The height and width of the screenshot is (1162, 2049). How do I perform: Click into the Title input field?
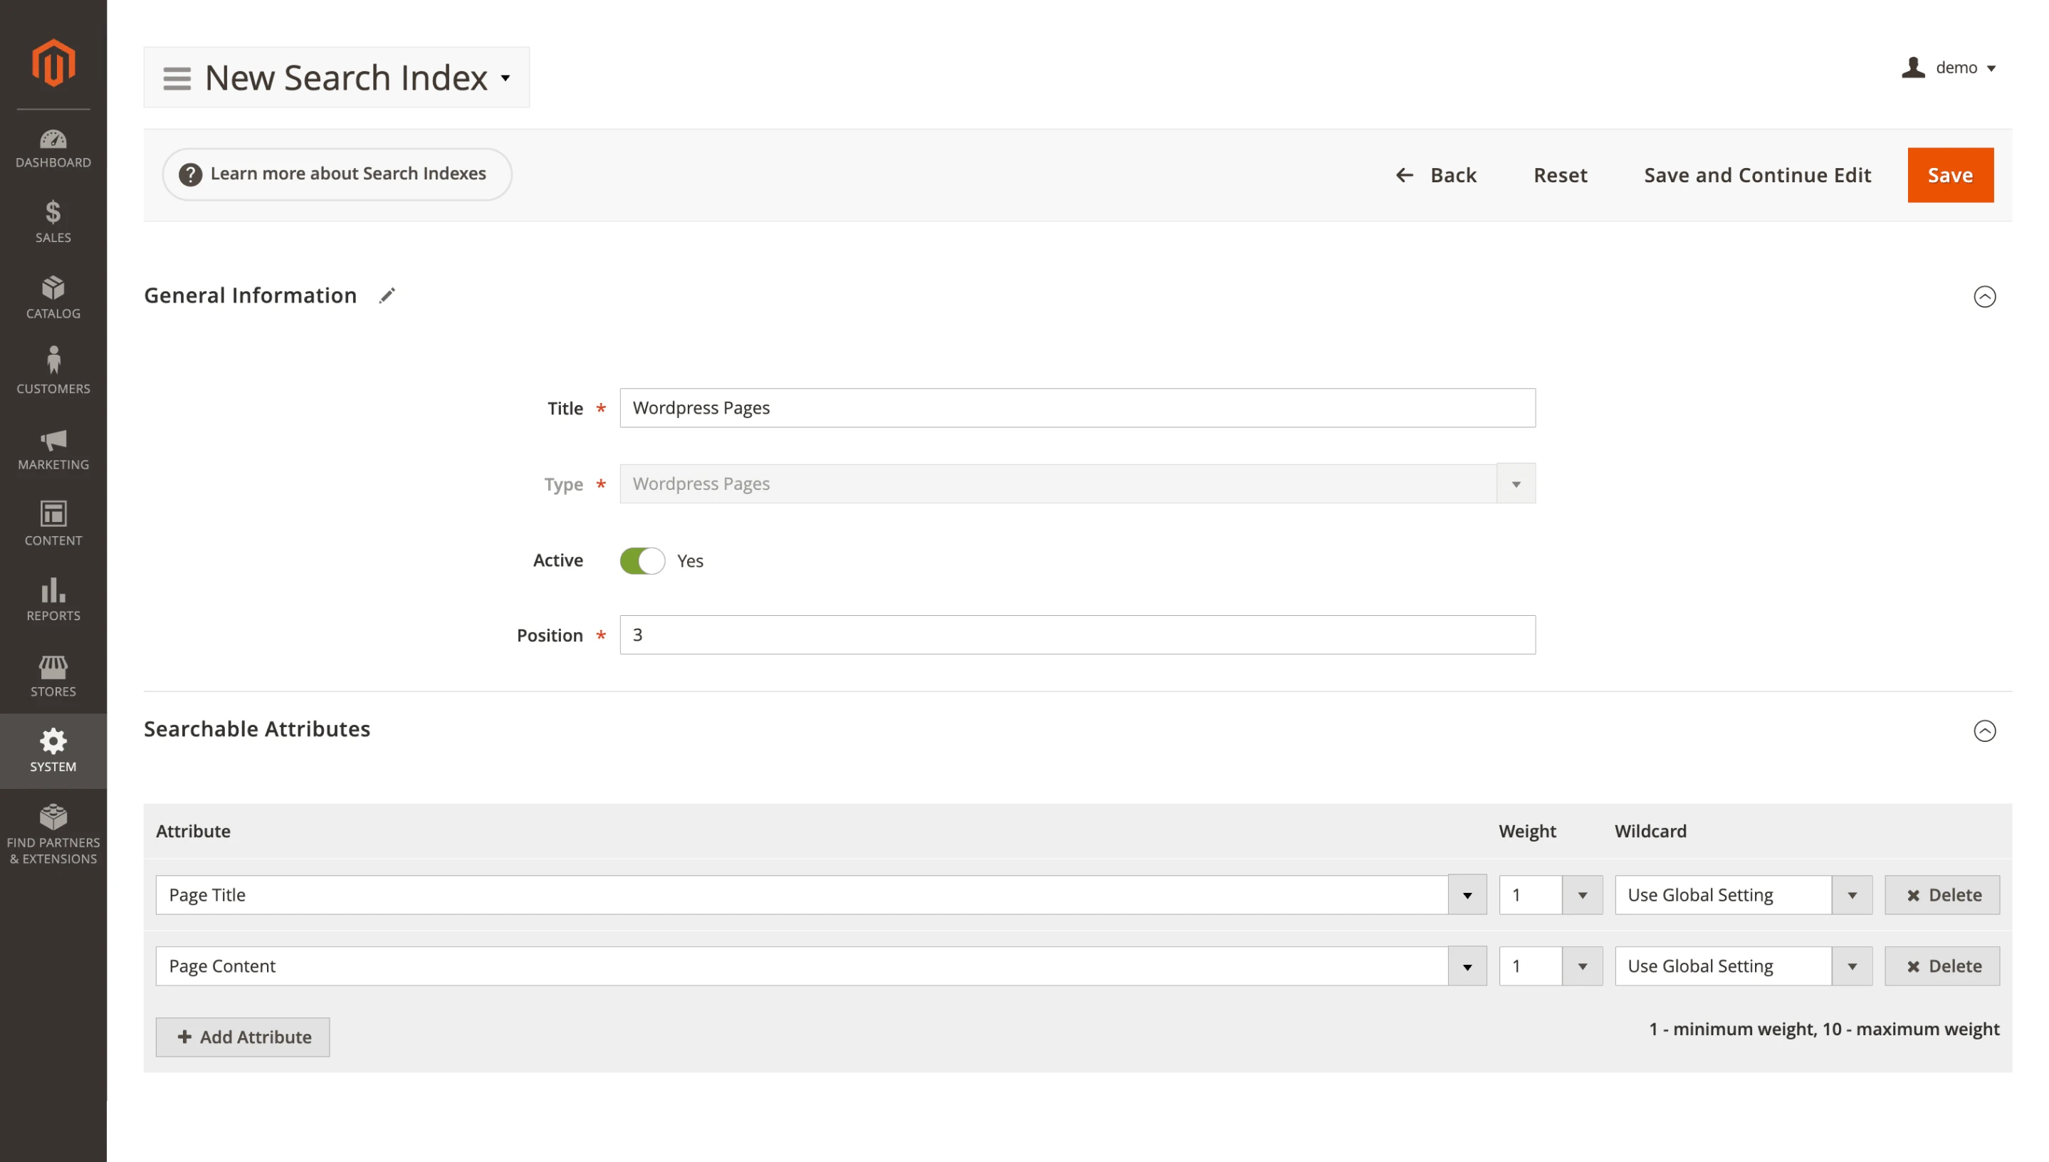[x=1077, y=408]
